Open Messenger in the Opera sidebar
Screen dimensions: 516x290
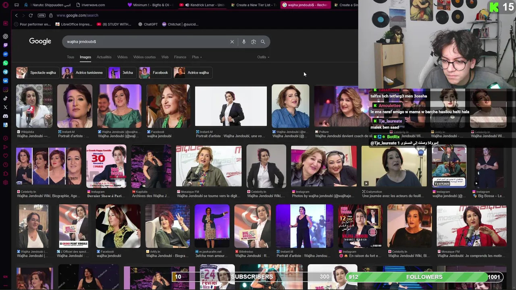5,54
